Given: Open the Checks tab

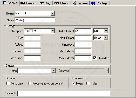Looking at the screenshot, I should click(x=62, y=3).
